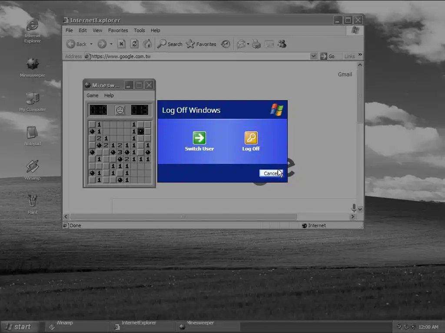The width and height of the screenshot is (445, 333).
Task: Open the Help menu in Internet Explorer
Action: [x=155, y=30]
